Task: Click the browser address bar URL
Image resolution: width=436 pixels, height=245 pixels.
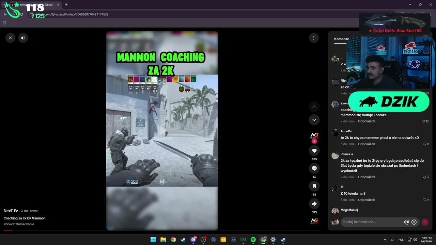Action: coord(72,14)
